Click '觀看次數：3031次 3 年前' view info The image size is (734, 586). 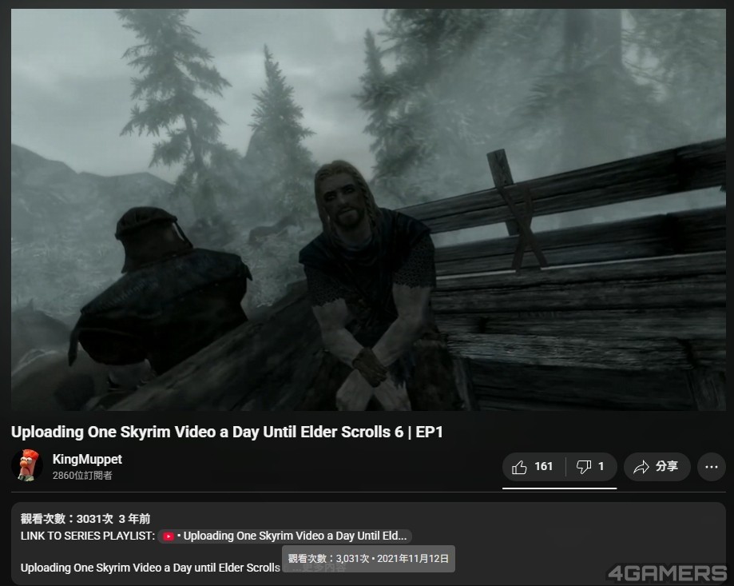coord(85,519)
